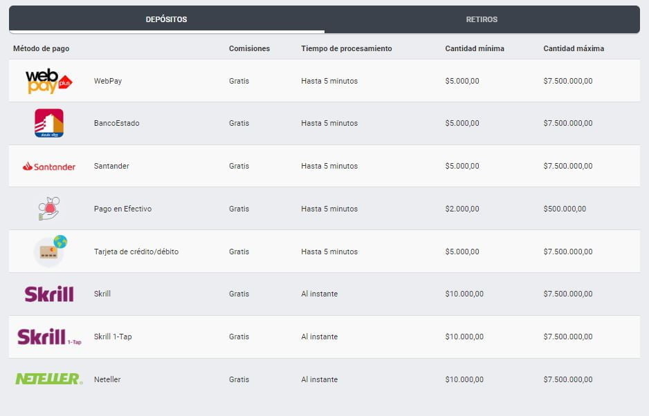Click the Cantidad máxima column header

point(573,48)
